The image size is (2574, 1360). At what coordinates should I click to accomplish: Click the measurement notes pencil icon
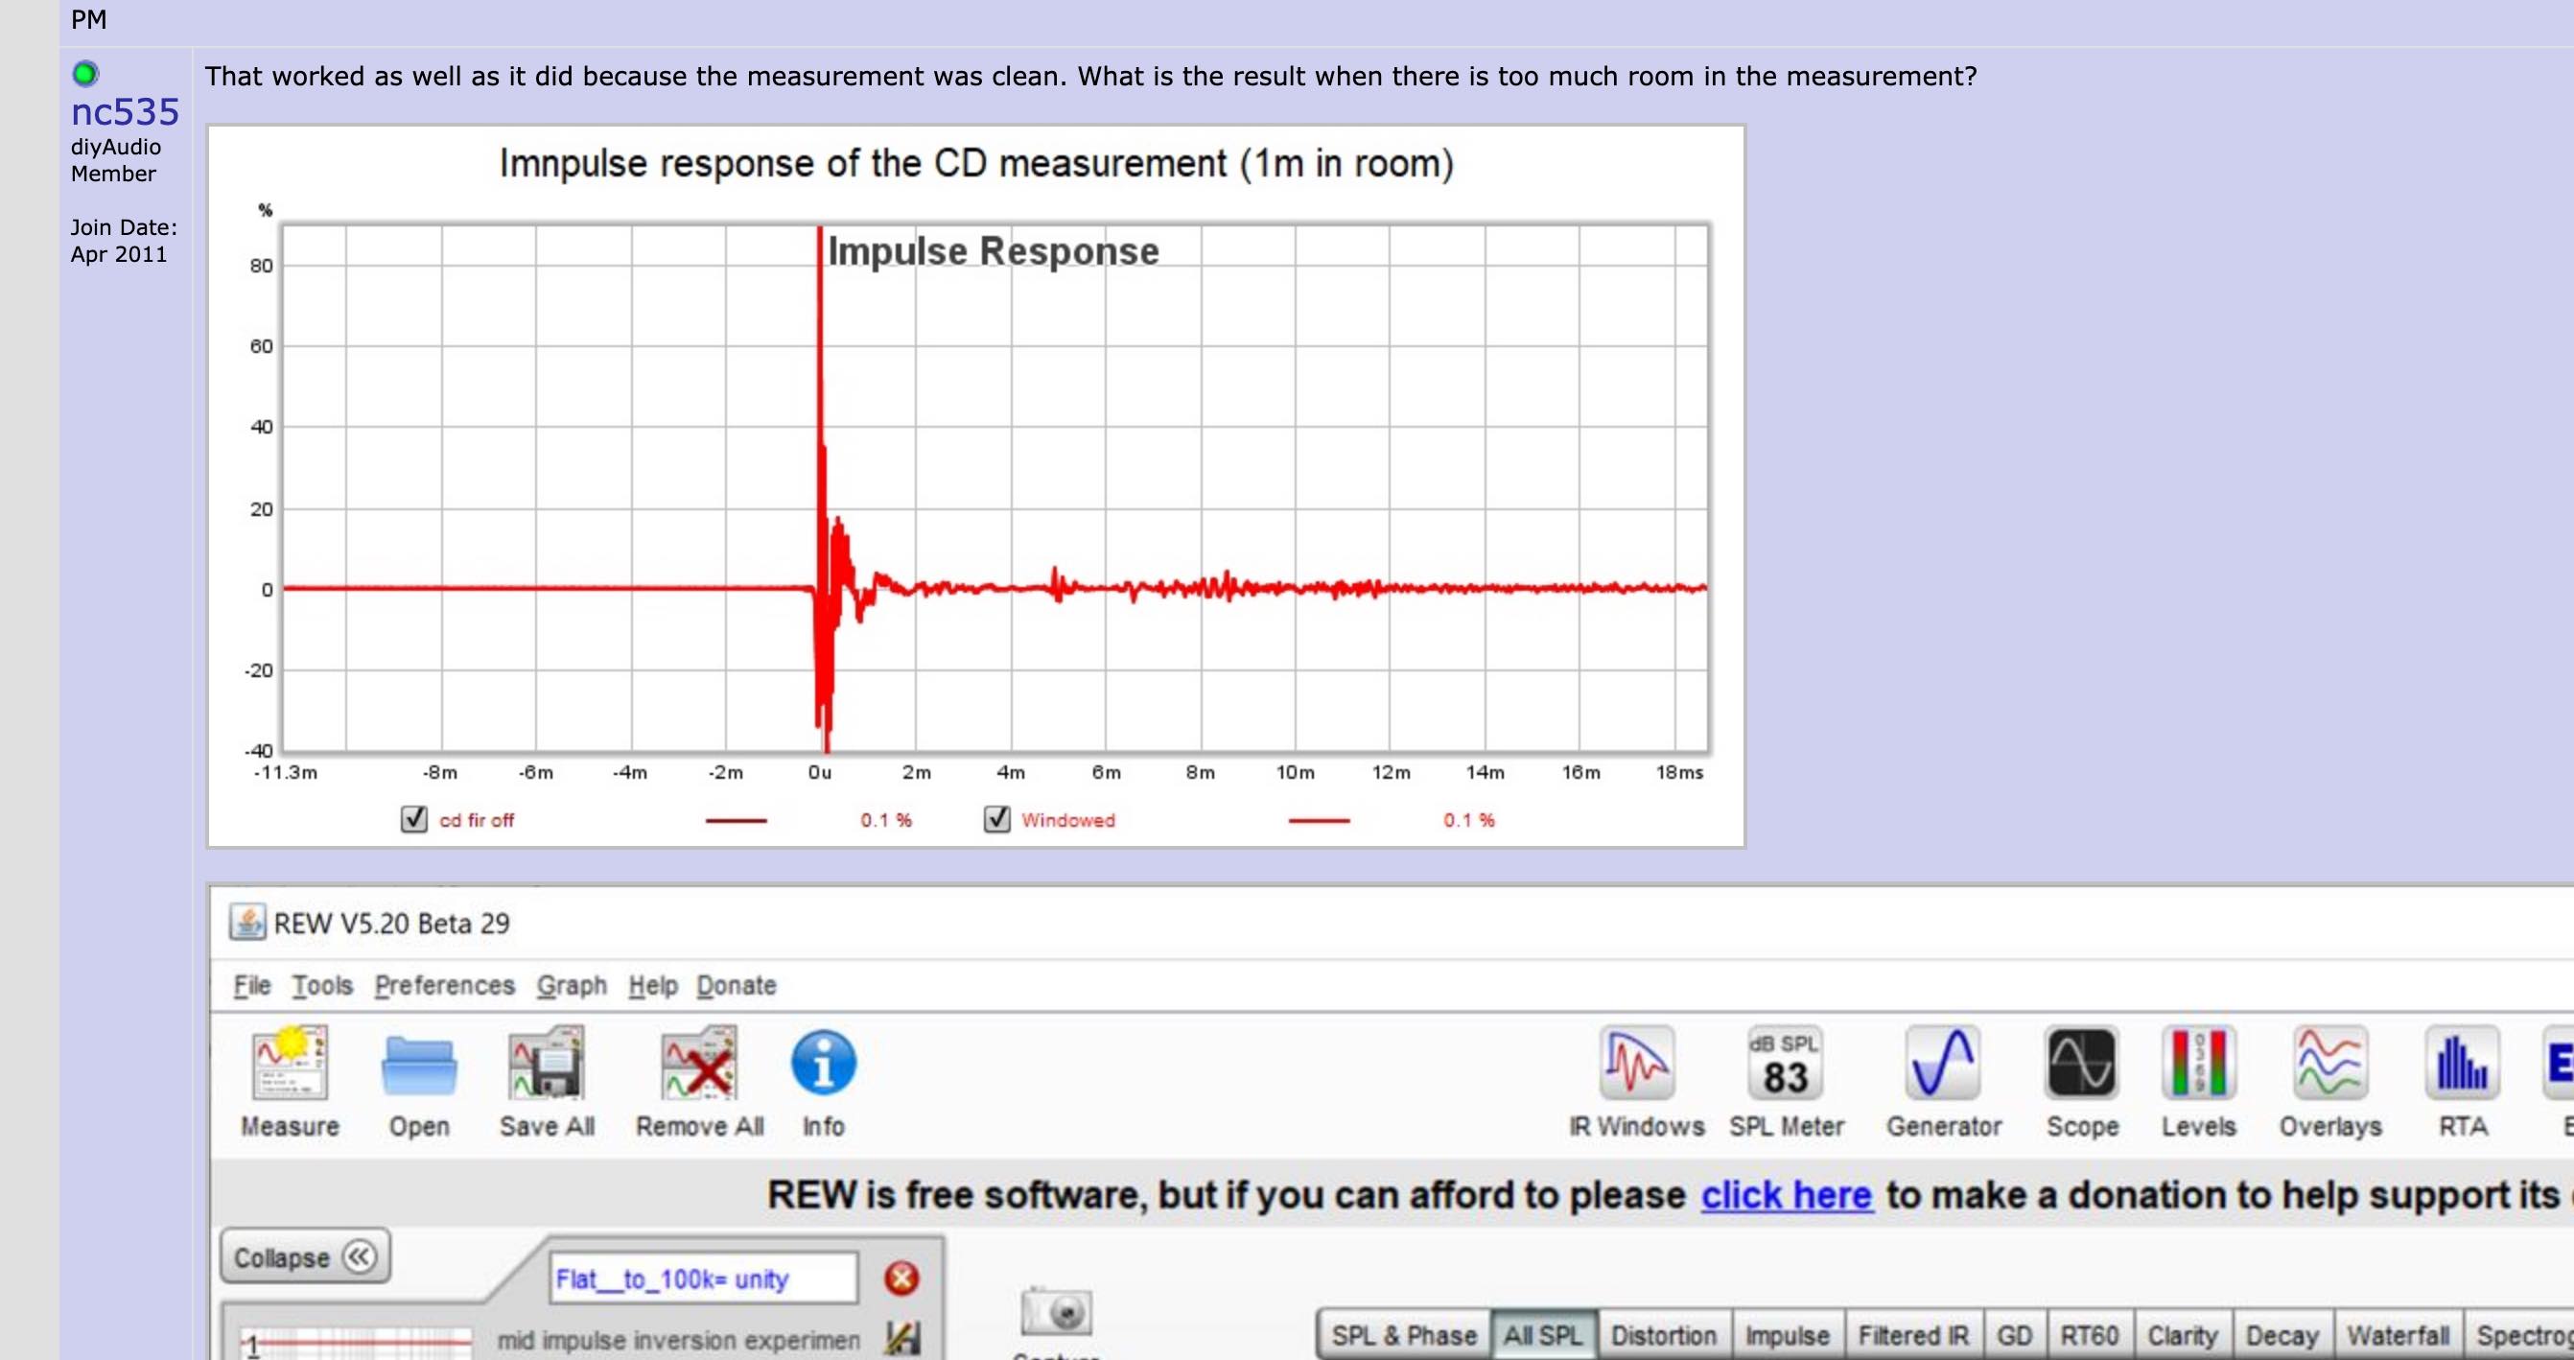point(902,1339)
